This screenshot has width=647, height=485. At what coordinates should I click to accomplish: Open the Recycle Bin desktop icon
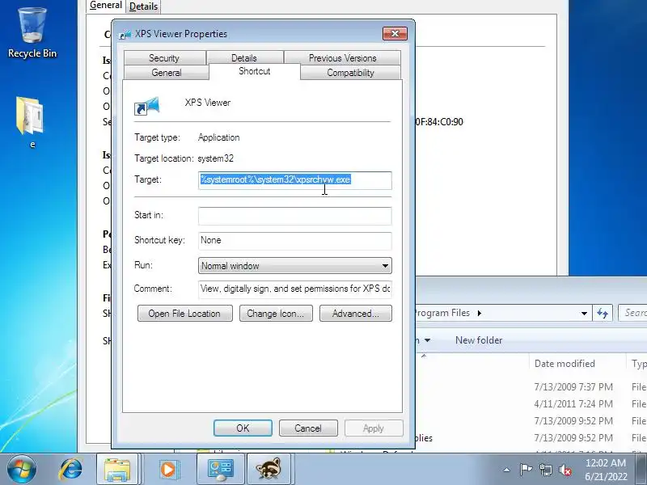(x=32, y=32)
